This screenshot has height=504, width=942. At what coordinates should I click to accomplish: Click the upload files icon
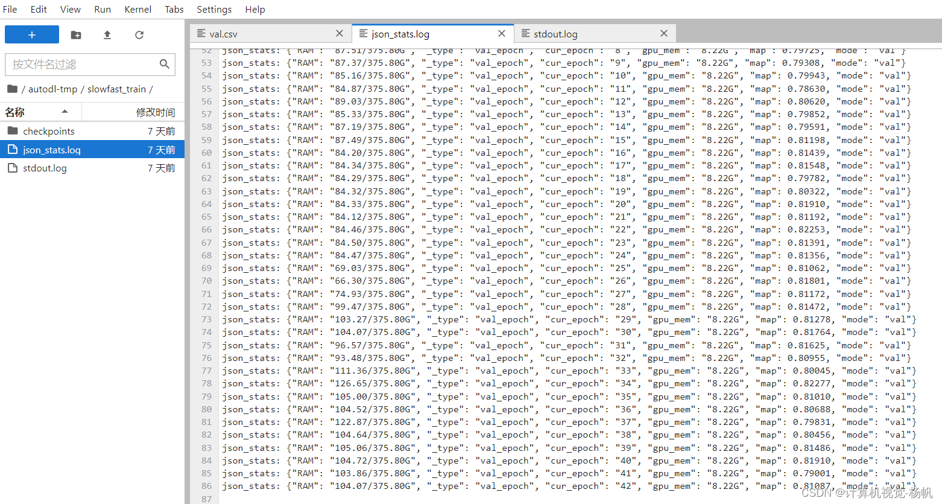tap(107, 35)
